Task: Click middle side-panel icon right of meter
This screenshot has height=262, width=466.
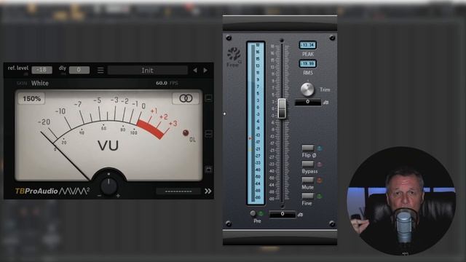Action: click(209, 133)
